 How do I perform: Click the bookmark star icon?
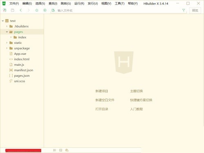click(37, 10)
